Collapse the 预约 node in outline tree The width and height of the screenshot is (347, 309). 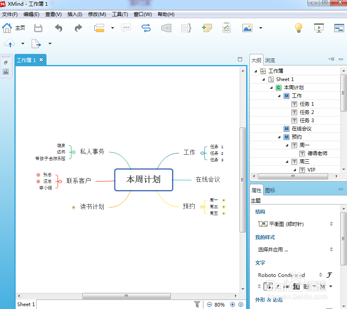tap(279, 137)
